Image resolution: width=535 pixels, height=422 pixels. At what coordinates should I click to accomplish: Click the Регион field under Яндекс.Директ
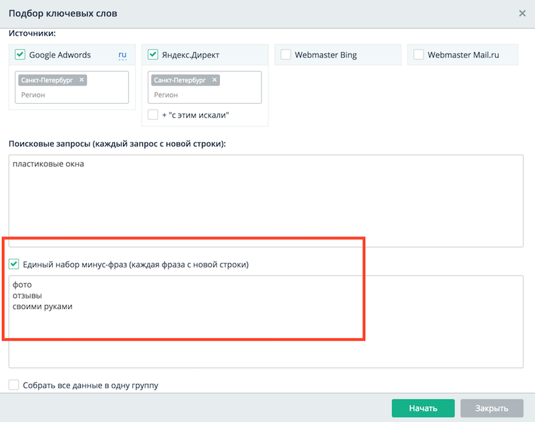click(x=201, y=95)
